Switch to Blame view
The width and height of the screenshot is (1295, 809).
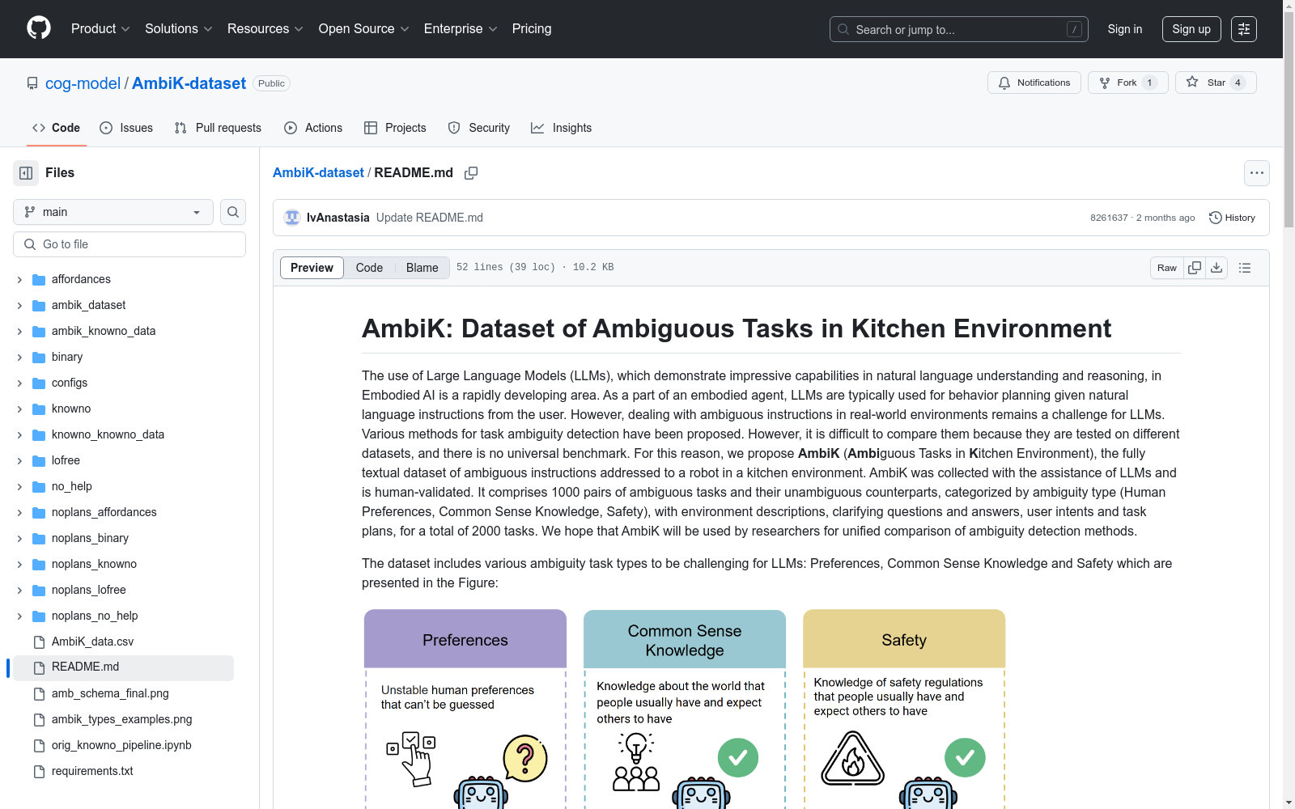tap(422, 268)
